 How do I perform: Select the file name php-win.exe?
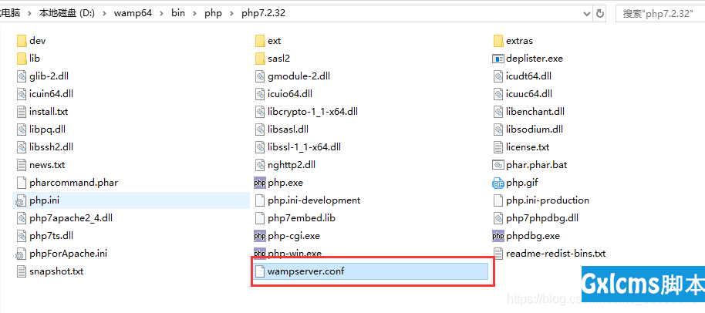pyautogui.click(x=295, y=254)
